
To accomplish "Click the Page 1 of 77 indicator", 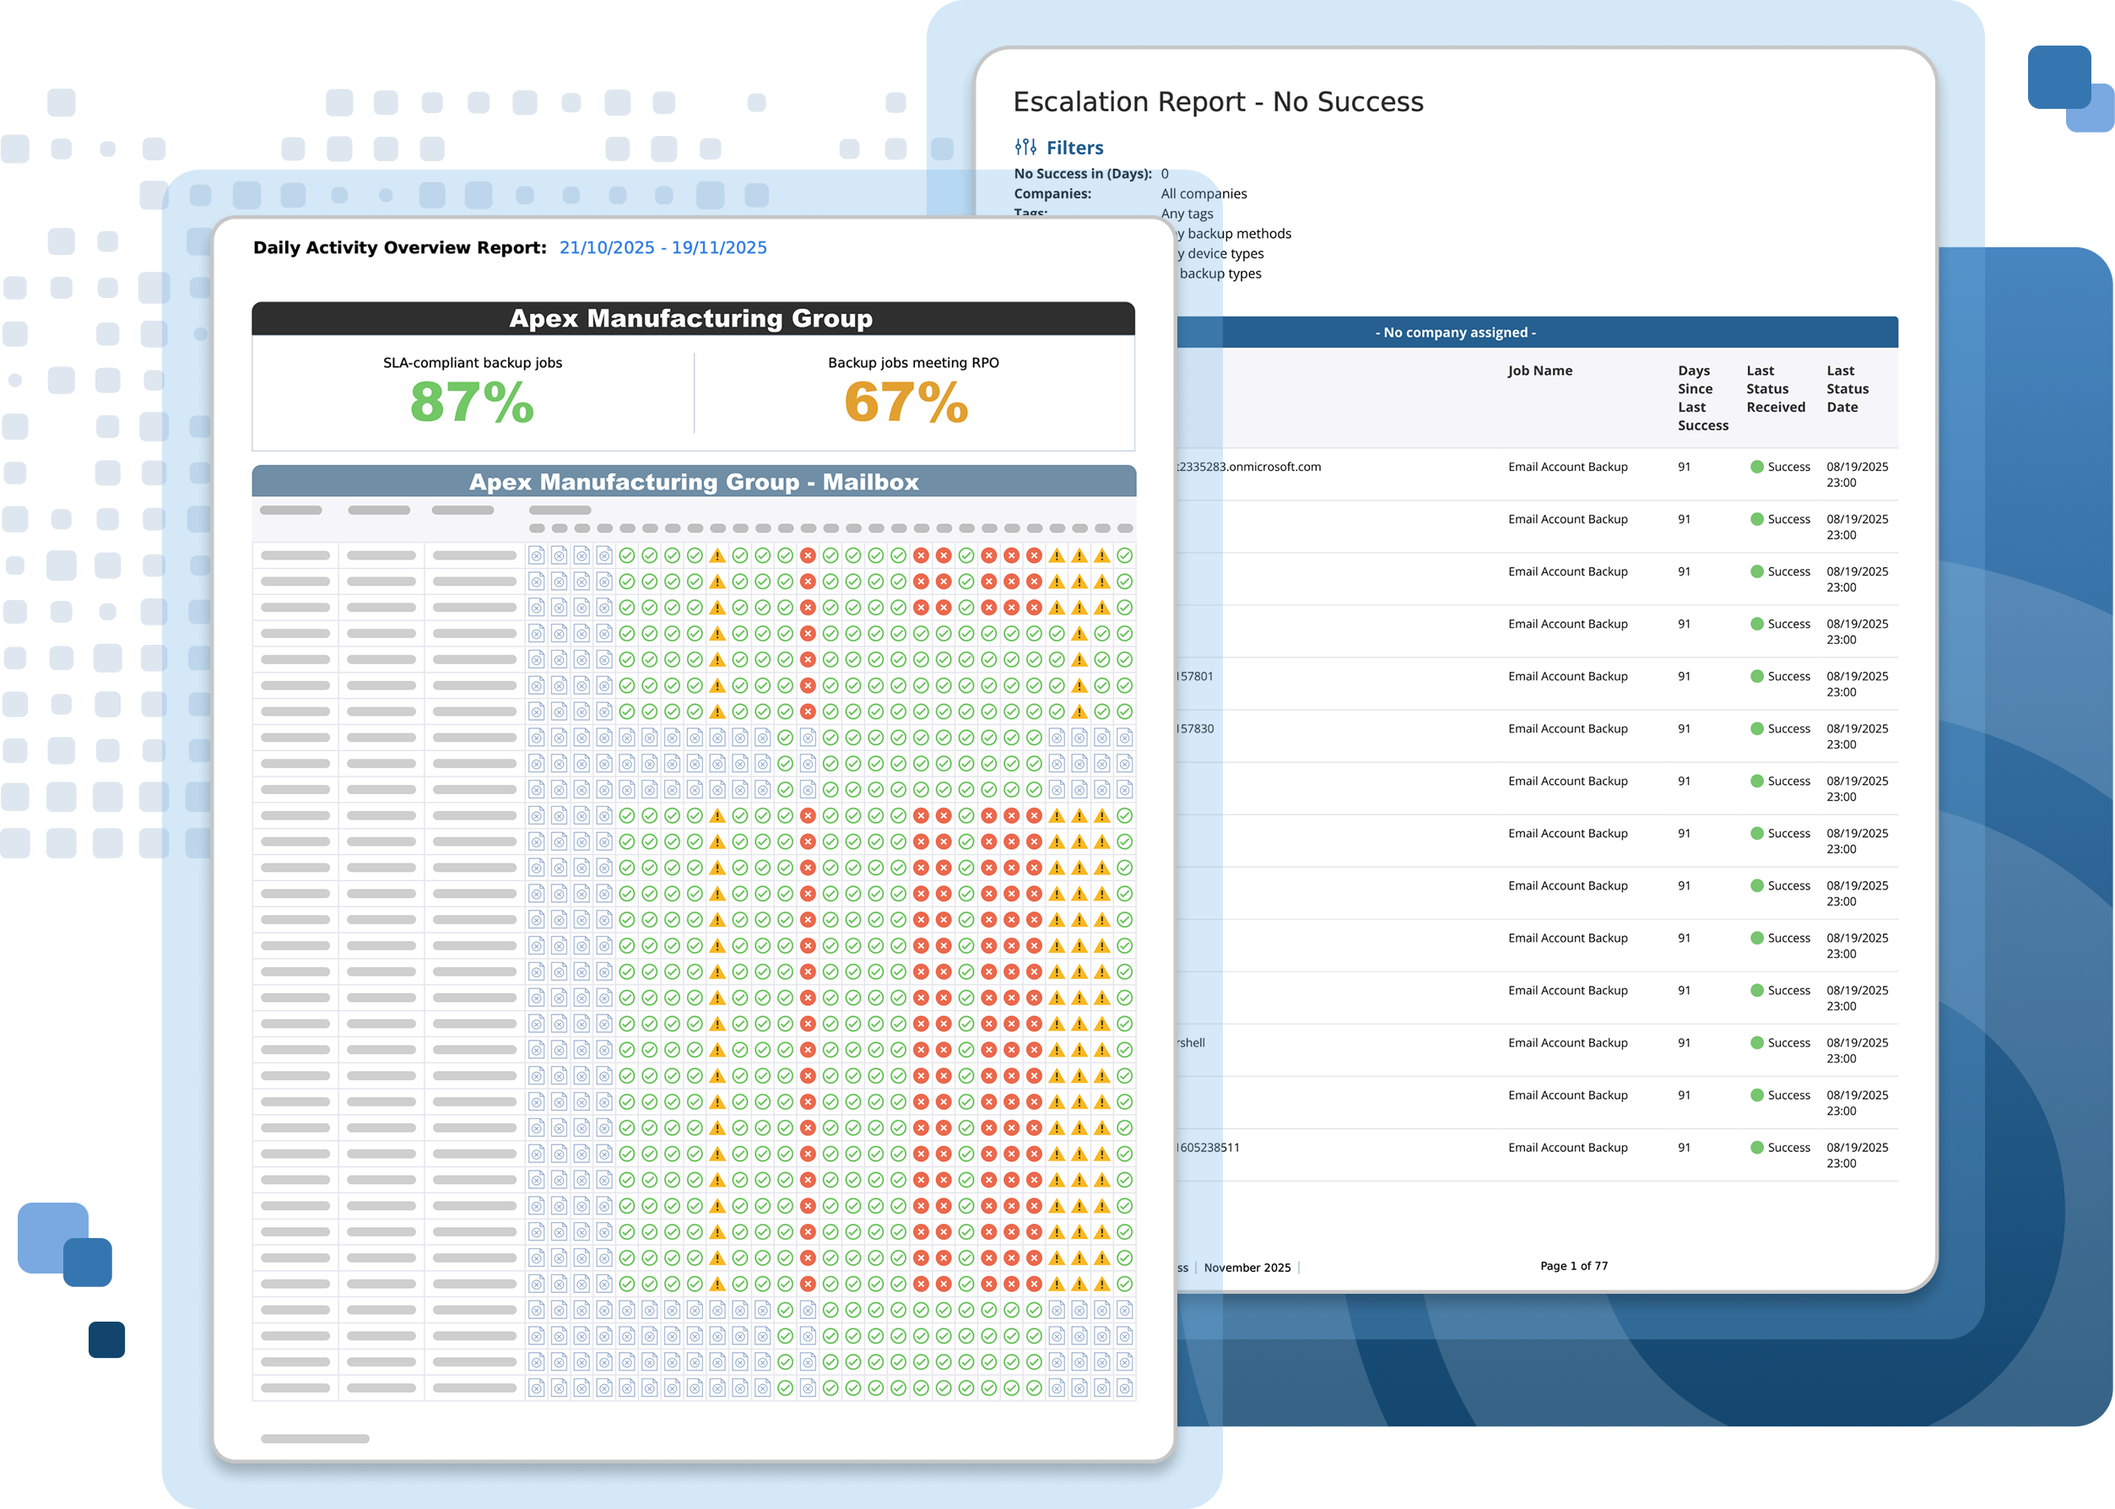I will coord(1573,1266).
